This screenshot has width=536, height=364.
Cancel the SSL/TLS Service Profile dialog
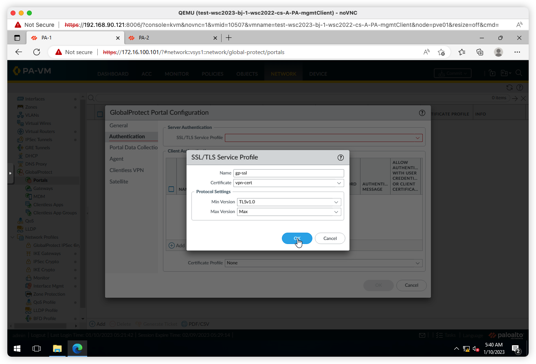(x=330, y=238)
